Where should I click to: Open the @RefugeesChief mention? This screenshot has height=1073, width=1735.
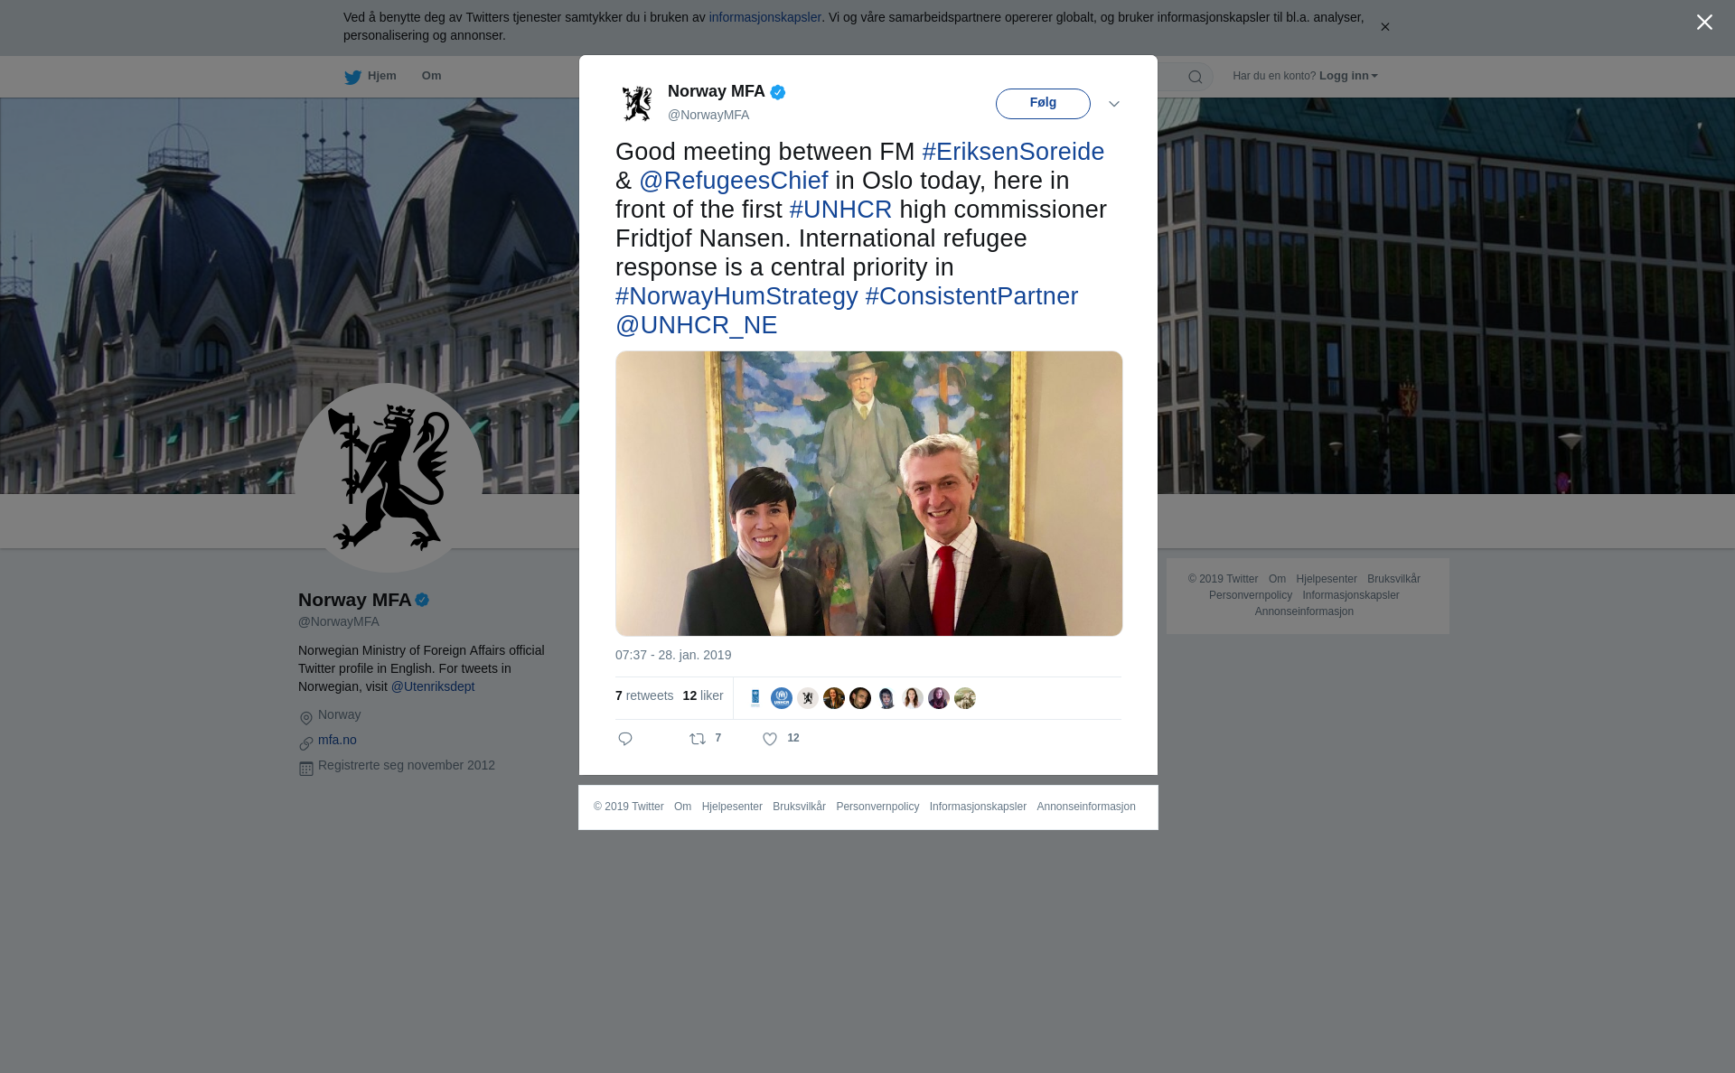pyautogui.click(x=734, y=181)
